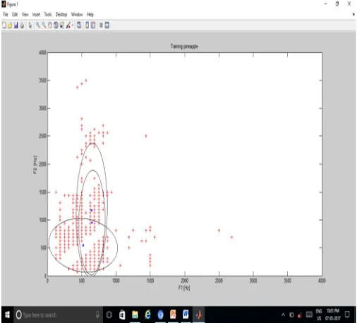Close the Figure 1 window
Viewport: 357px width, 323px height.
(349, 4)
